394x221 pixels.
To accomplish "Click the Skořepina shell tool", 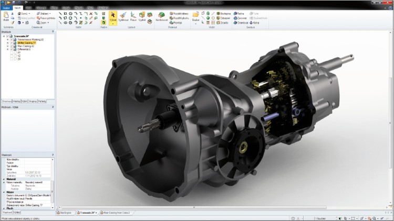I will point(224,13).
